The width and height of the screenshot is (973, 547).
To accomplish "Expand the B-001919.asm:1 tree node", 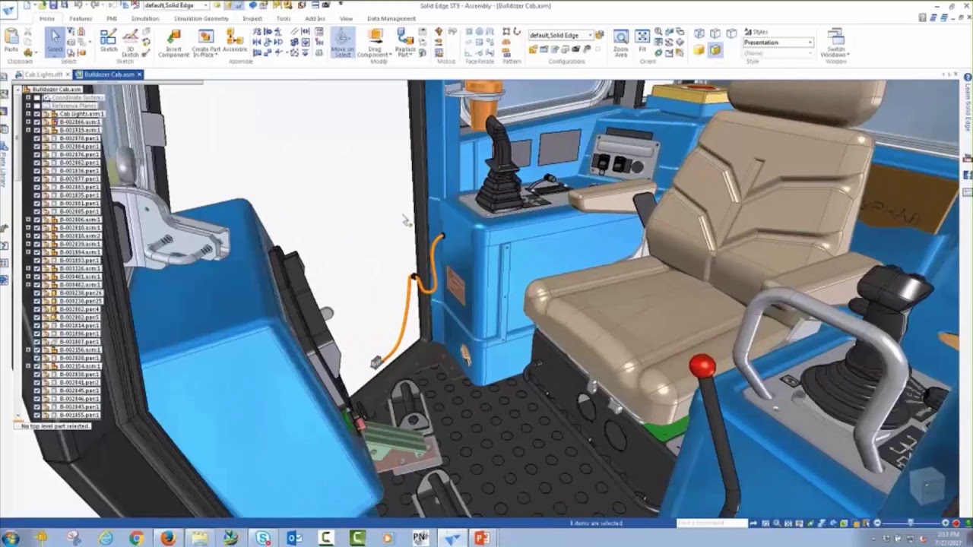I will (x=28, y=130).
